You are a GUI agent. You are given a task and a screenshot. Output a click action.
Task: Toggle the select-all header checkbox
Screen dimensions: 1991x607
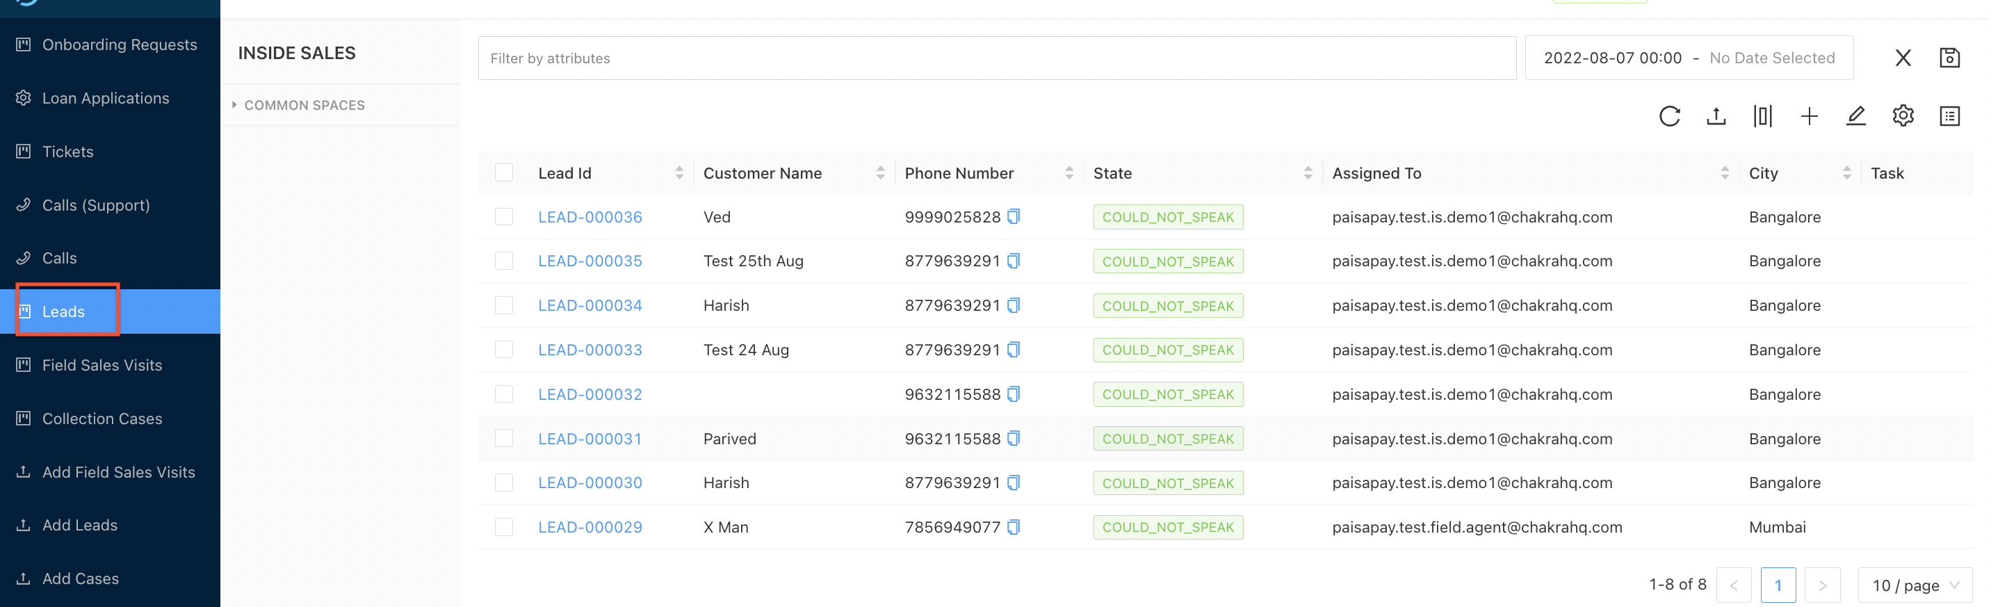[x=504, y=172]
